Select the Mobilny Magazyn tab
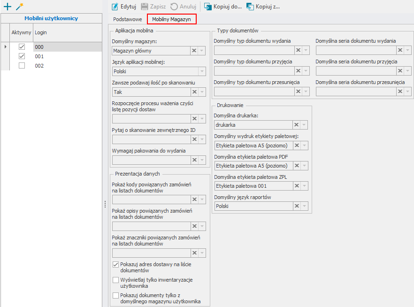The width and height of the screenshot is (414, 307). point(171,19)
